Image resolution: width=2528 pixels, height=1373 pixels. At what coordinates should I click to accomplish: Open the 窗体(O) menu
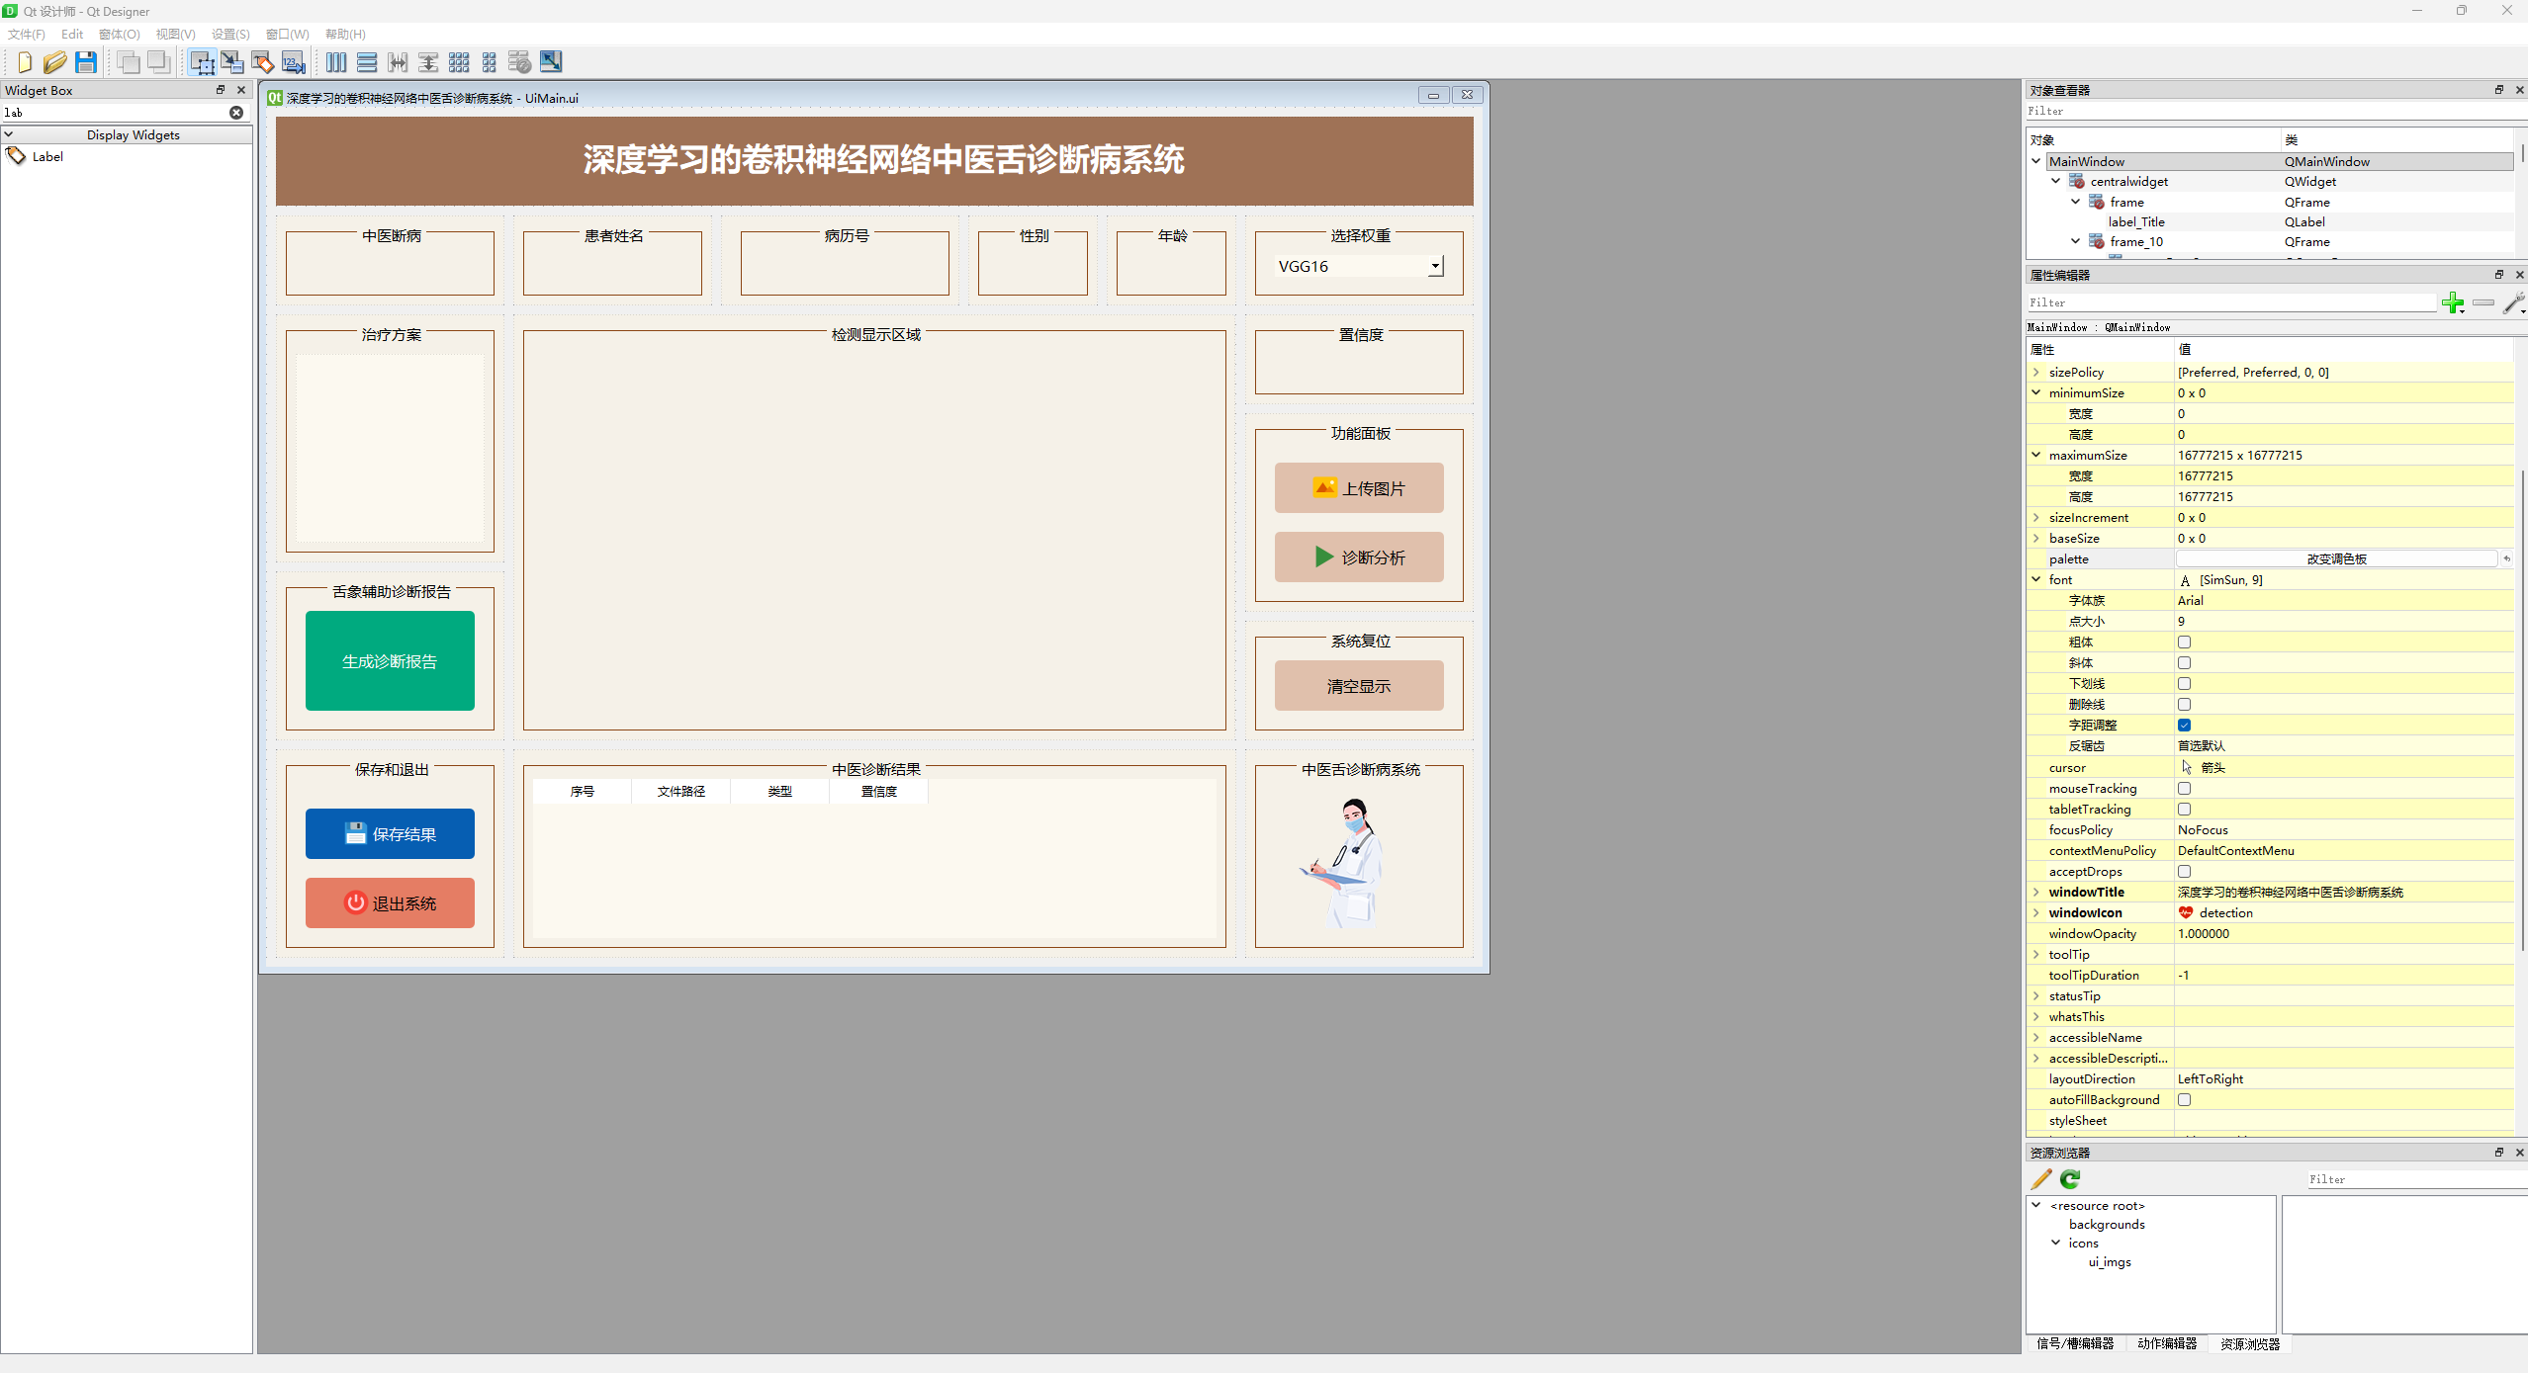click(x=119, y=34)
